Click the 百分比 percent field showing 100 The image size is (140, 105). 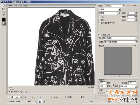click(132, 83)
